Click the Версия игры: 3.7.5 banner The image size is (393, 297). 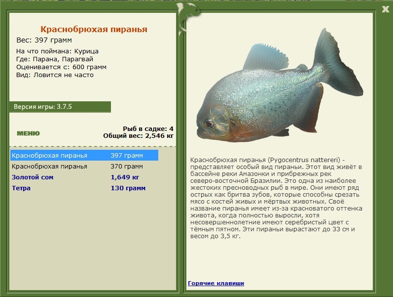point(60,107)
